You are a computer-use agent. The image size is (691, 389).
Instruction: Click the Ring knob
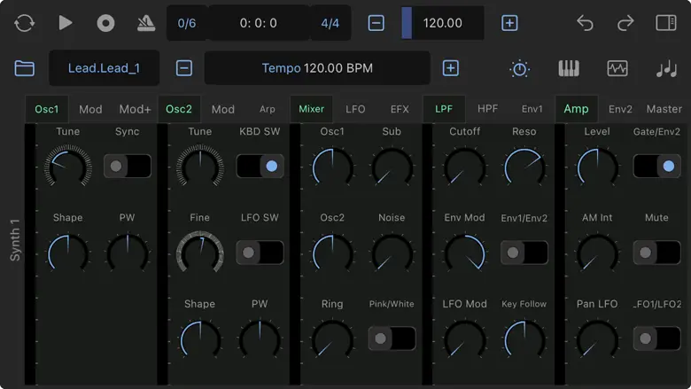click(x=332, y=339)
